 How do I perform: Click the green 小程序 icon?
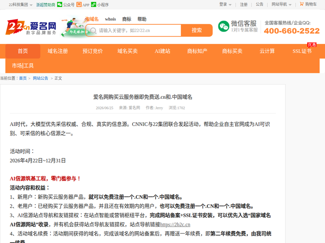(94, 4)
